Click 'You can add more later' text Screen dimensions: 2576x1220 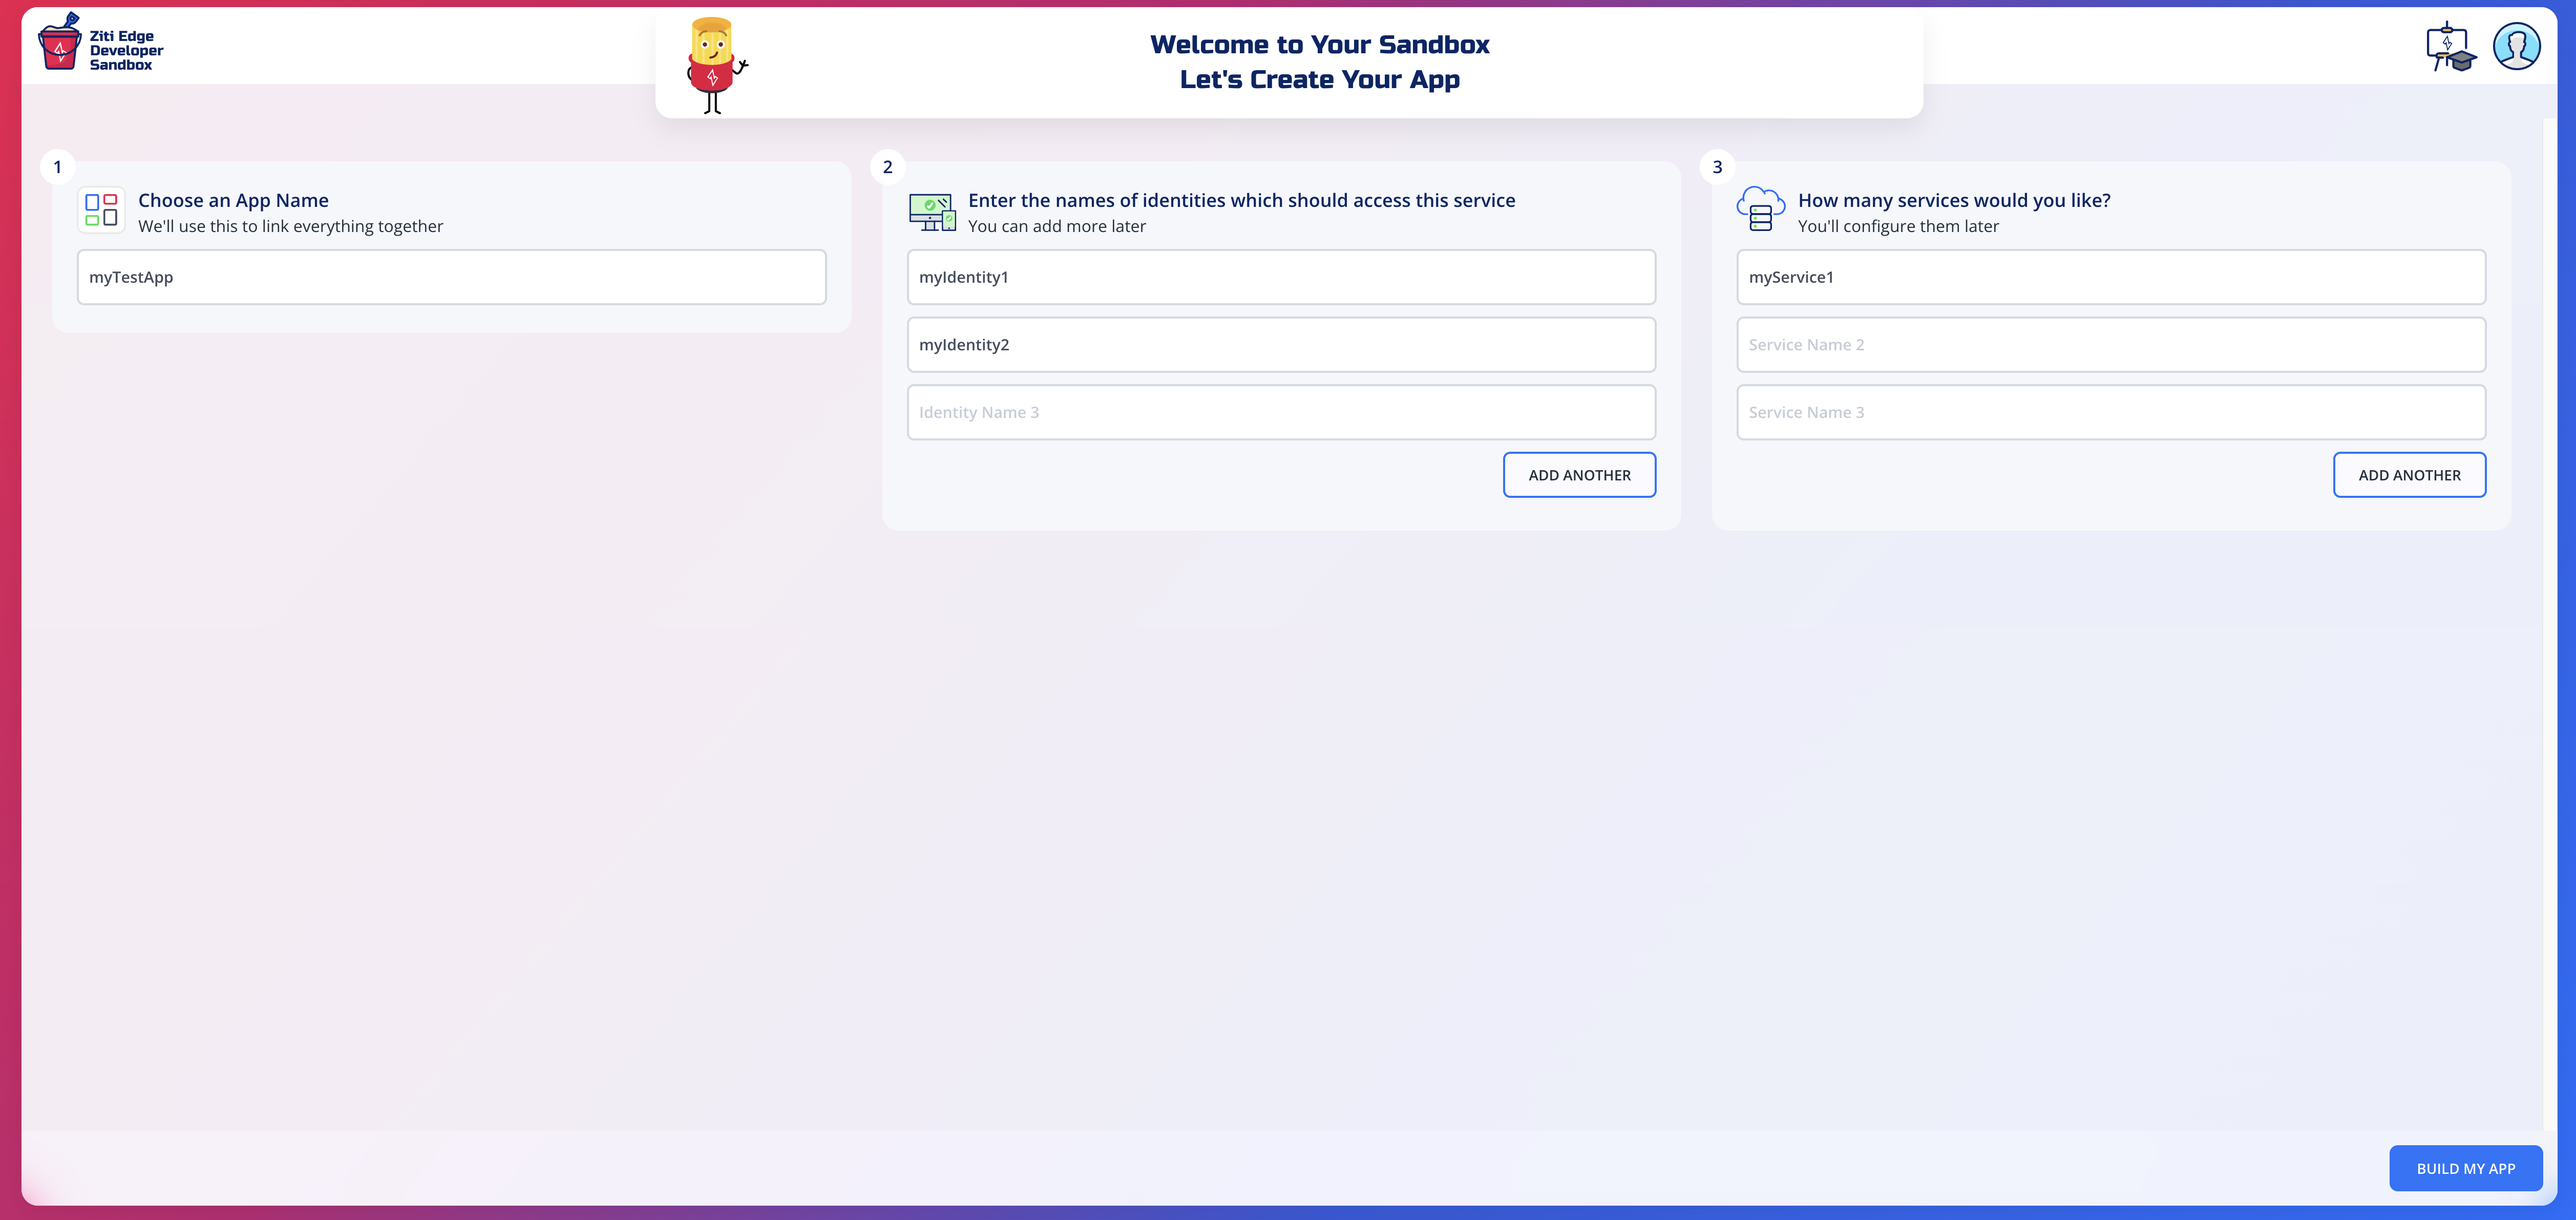coord(1057,226)
